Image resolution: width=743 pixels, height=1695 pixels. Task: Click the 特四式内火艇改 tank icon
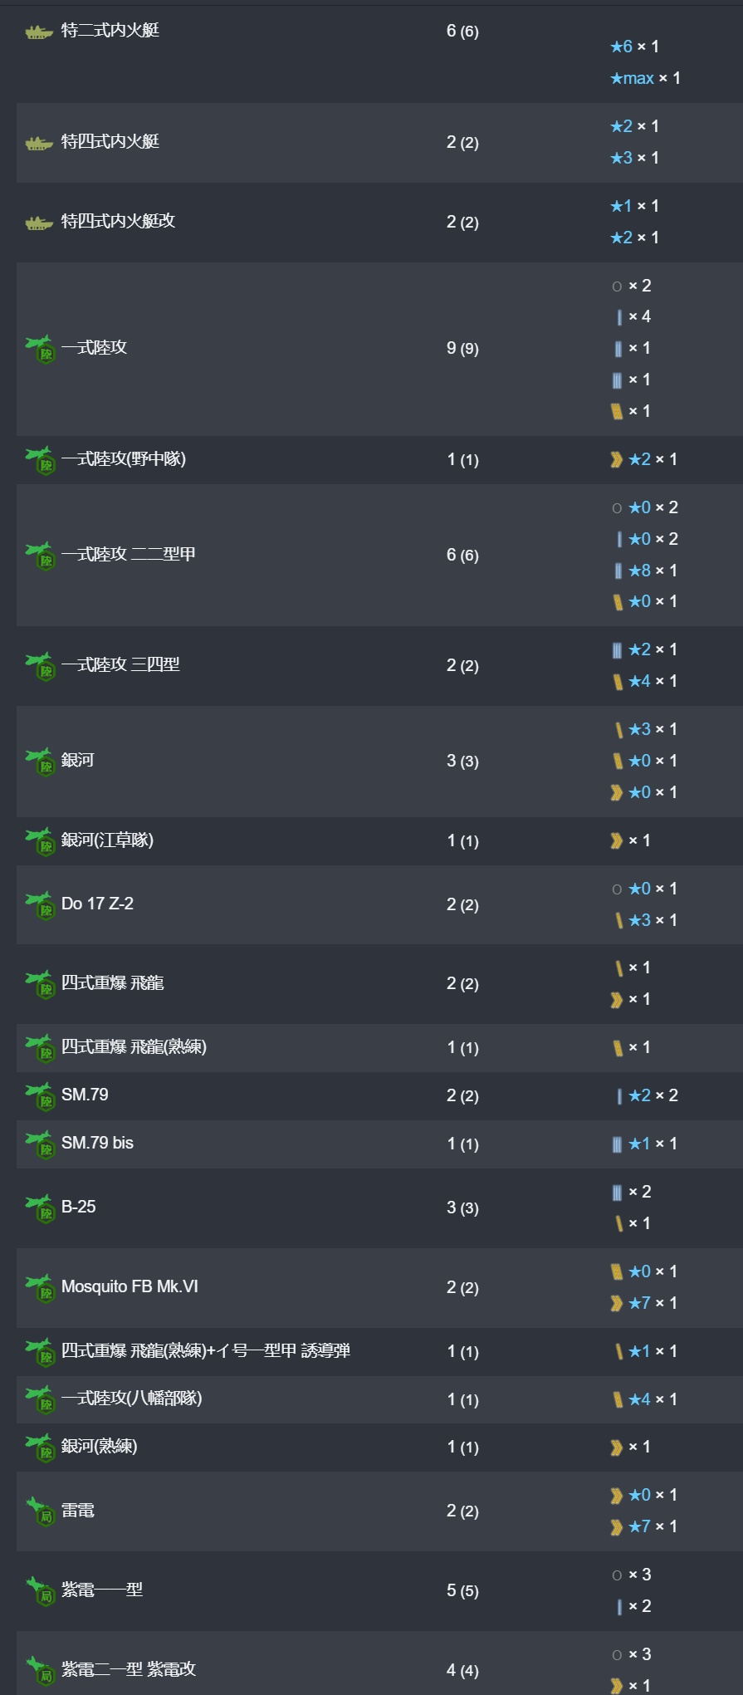39,223
